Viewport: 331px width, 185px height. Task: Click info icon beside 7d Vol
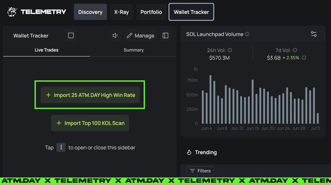[x=295, y=50]
